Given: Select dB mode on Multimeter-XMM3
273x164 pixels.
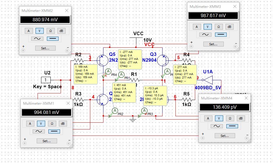Looking at the screenshot, I should tap(230, 27).
